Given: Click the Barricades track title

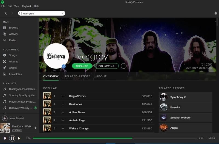Looking at the screenshot, I should (76, 104).
